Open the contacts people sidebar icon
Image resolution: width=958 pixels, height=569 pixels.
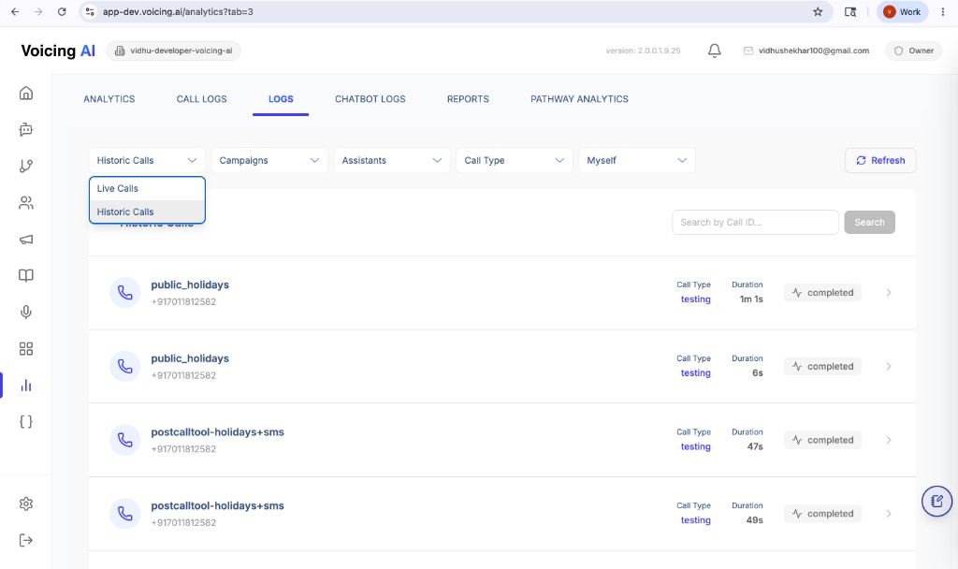(x=25, y=202)
